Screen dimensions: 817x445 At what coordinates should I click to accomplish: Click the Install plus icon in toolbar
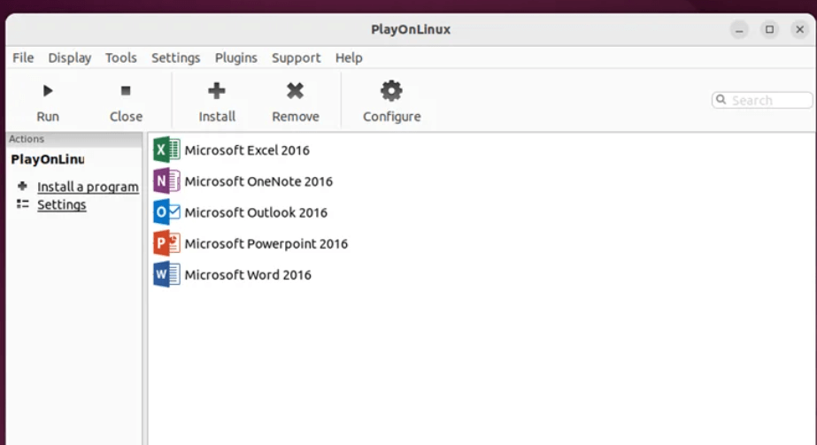tap(217, 91)
